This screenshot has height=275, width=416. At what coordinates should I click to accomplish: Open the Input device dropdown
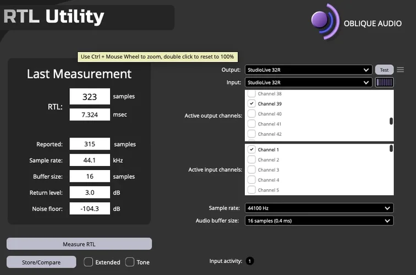point(309,82)
